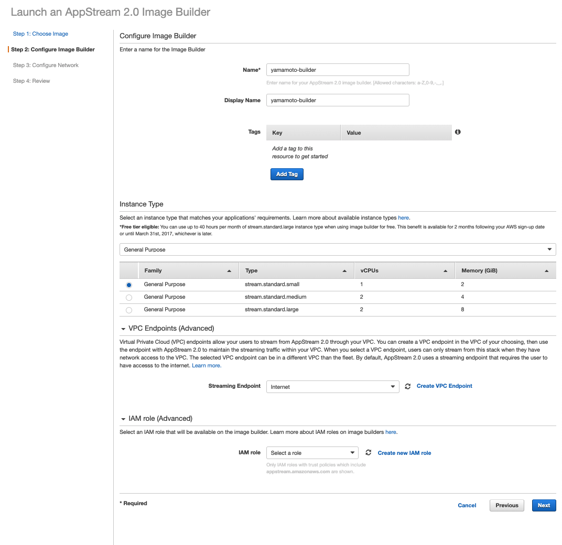Image resolution: width=562 pixels, height=545 pixels.
Task: Open the Streaming Endpoint Internet dropdown
Action: pos(332,387)
